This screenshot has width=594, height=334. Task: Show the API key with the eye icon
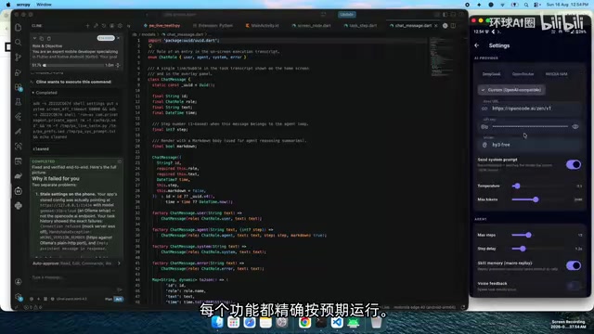pyautogui.click(x=575, y=126)
